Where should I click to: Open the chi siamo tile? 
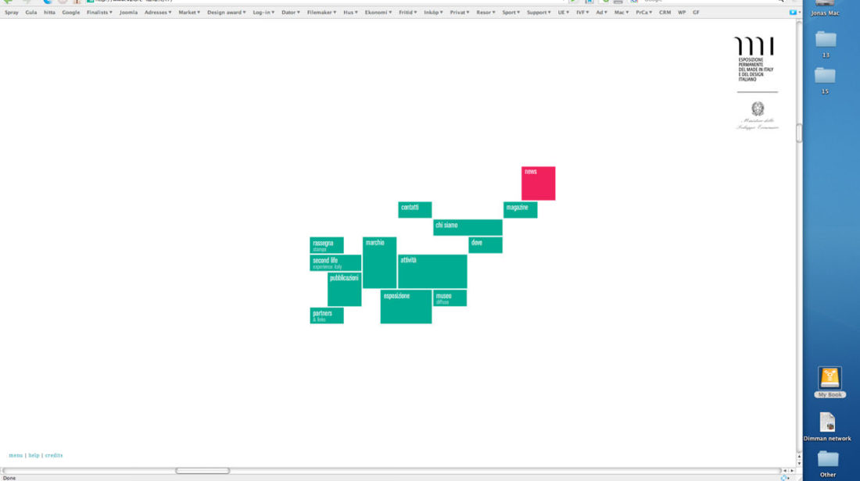click(468, 227)
